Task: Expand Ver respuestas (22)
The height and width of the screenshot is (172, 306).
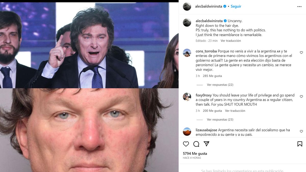Action: tap(220, 85)
